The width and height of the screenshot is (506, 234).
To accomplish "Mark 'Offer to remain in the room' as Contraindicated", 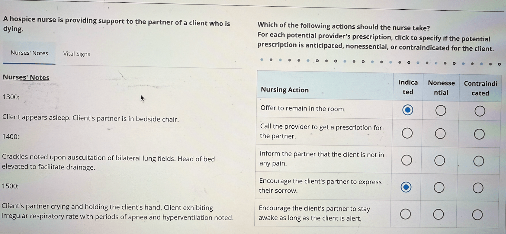I will [479, 111].
